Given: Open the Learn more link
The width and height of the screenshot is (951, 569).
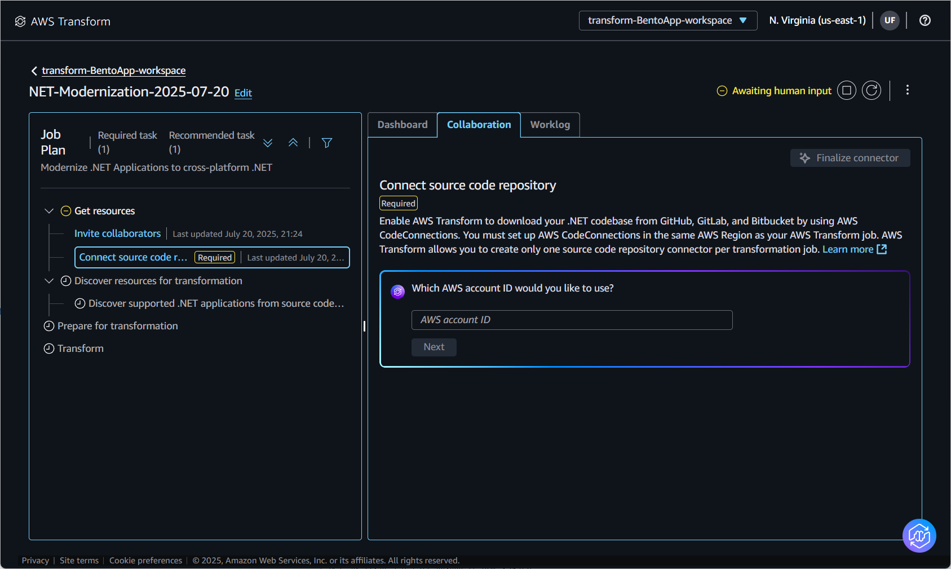Looking at the screenshot, I should pos(848,249).
